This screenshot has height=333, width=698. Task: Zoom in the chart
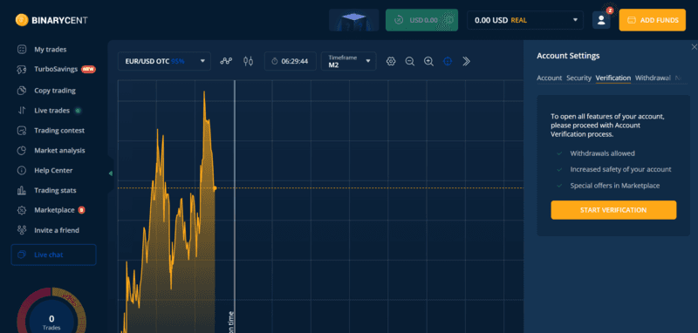point(428,61)
